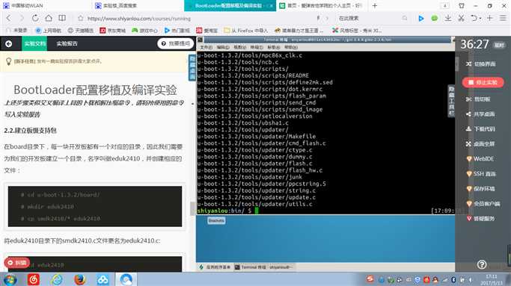The width and height of the screenshot is (511, 286).
Task: Open SSH 直连 from the right sidebar
Action: 481,174
